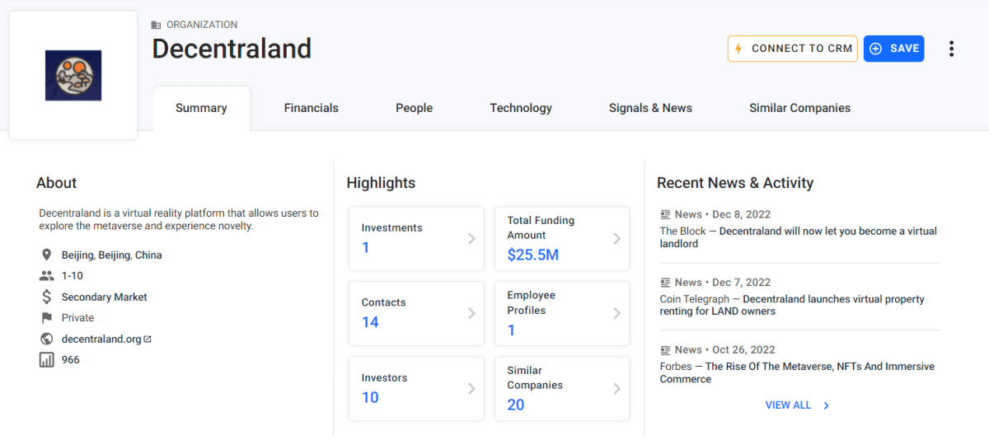Viewport: 989px width, 440px height.
Task: Click the globe website icon
Action: pyautogui.click(x=46, y=339)
